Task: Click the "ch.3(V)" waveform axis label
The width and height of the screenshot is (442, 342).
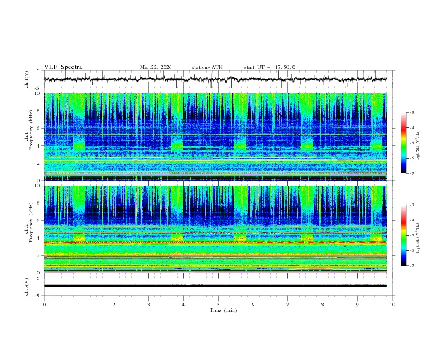Action: 27,287
